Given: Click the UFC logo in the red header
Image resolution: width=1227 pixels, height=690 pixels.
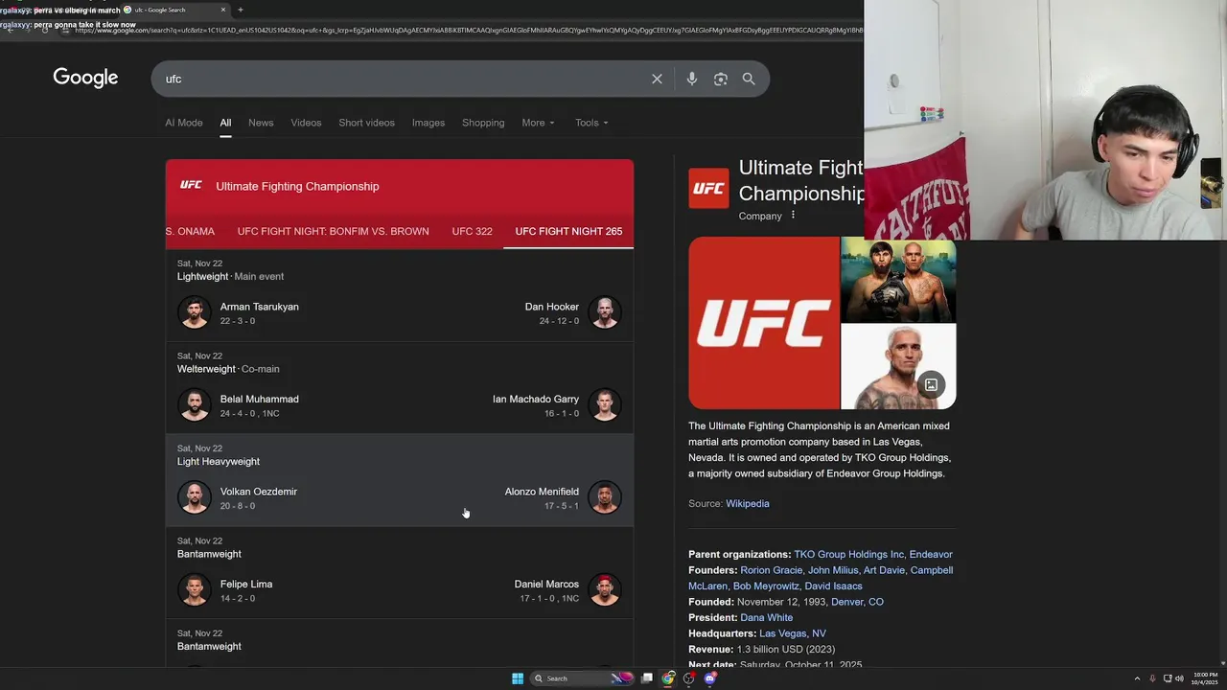Looking at the screenshot, I should (x=192, y=185).
